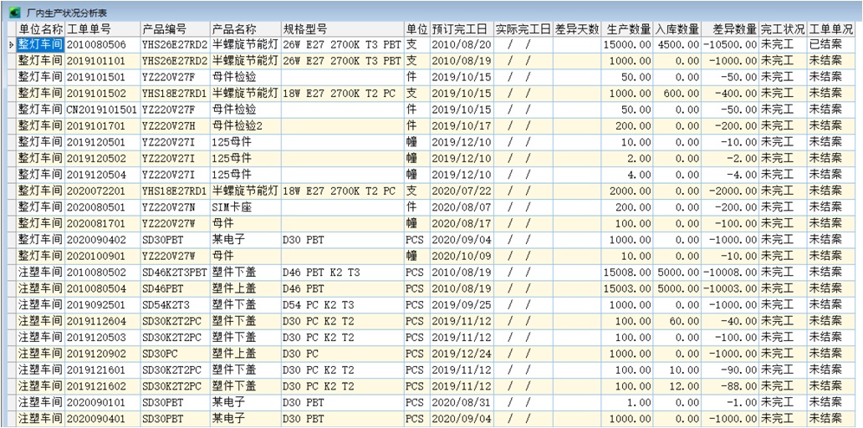Click the date cell 2020/08/07
Image resolution: width=863 pixels, height=428 pixels.
click(x=460, y=207)
